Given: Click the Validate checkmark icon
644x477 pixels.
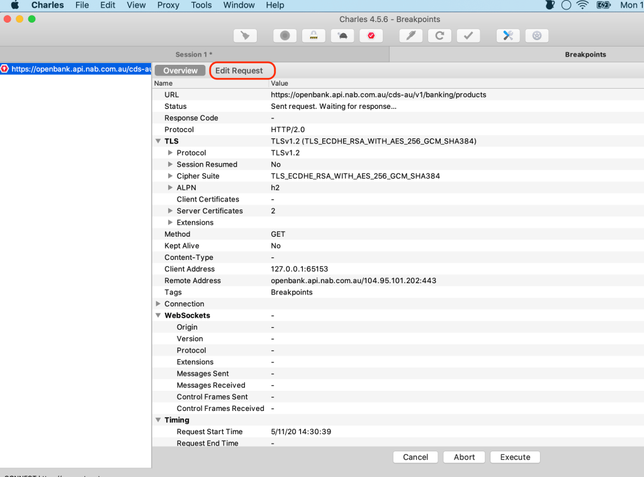Looking at the screenshot, I should pos(468,36).
